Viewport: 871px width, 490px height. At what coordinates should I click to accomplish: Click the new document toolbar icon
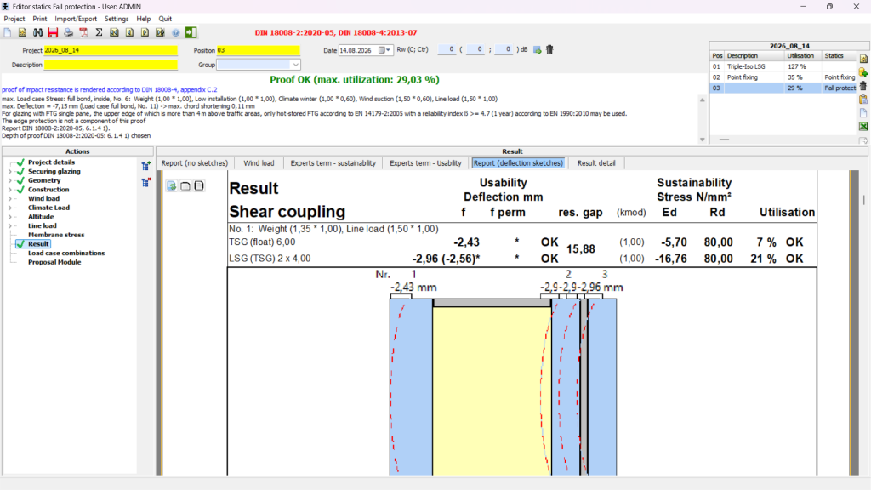coord(8,33)
